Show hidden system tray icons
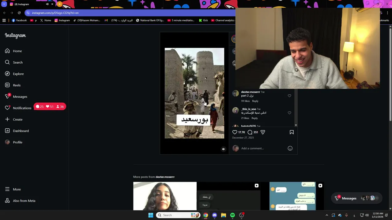 point(326,215)
